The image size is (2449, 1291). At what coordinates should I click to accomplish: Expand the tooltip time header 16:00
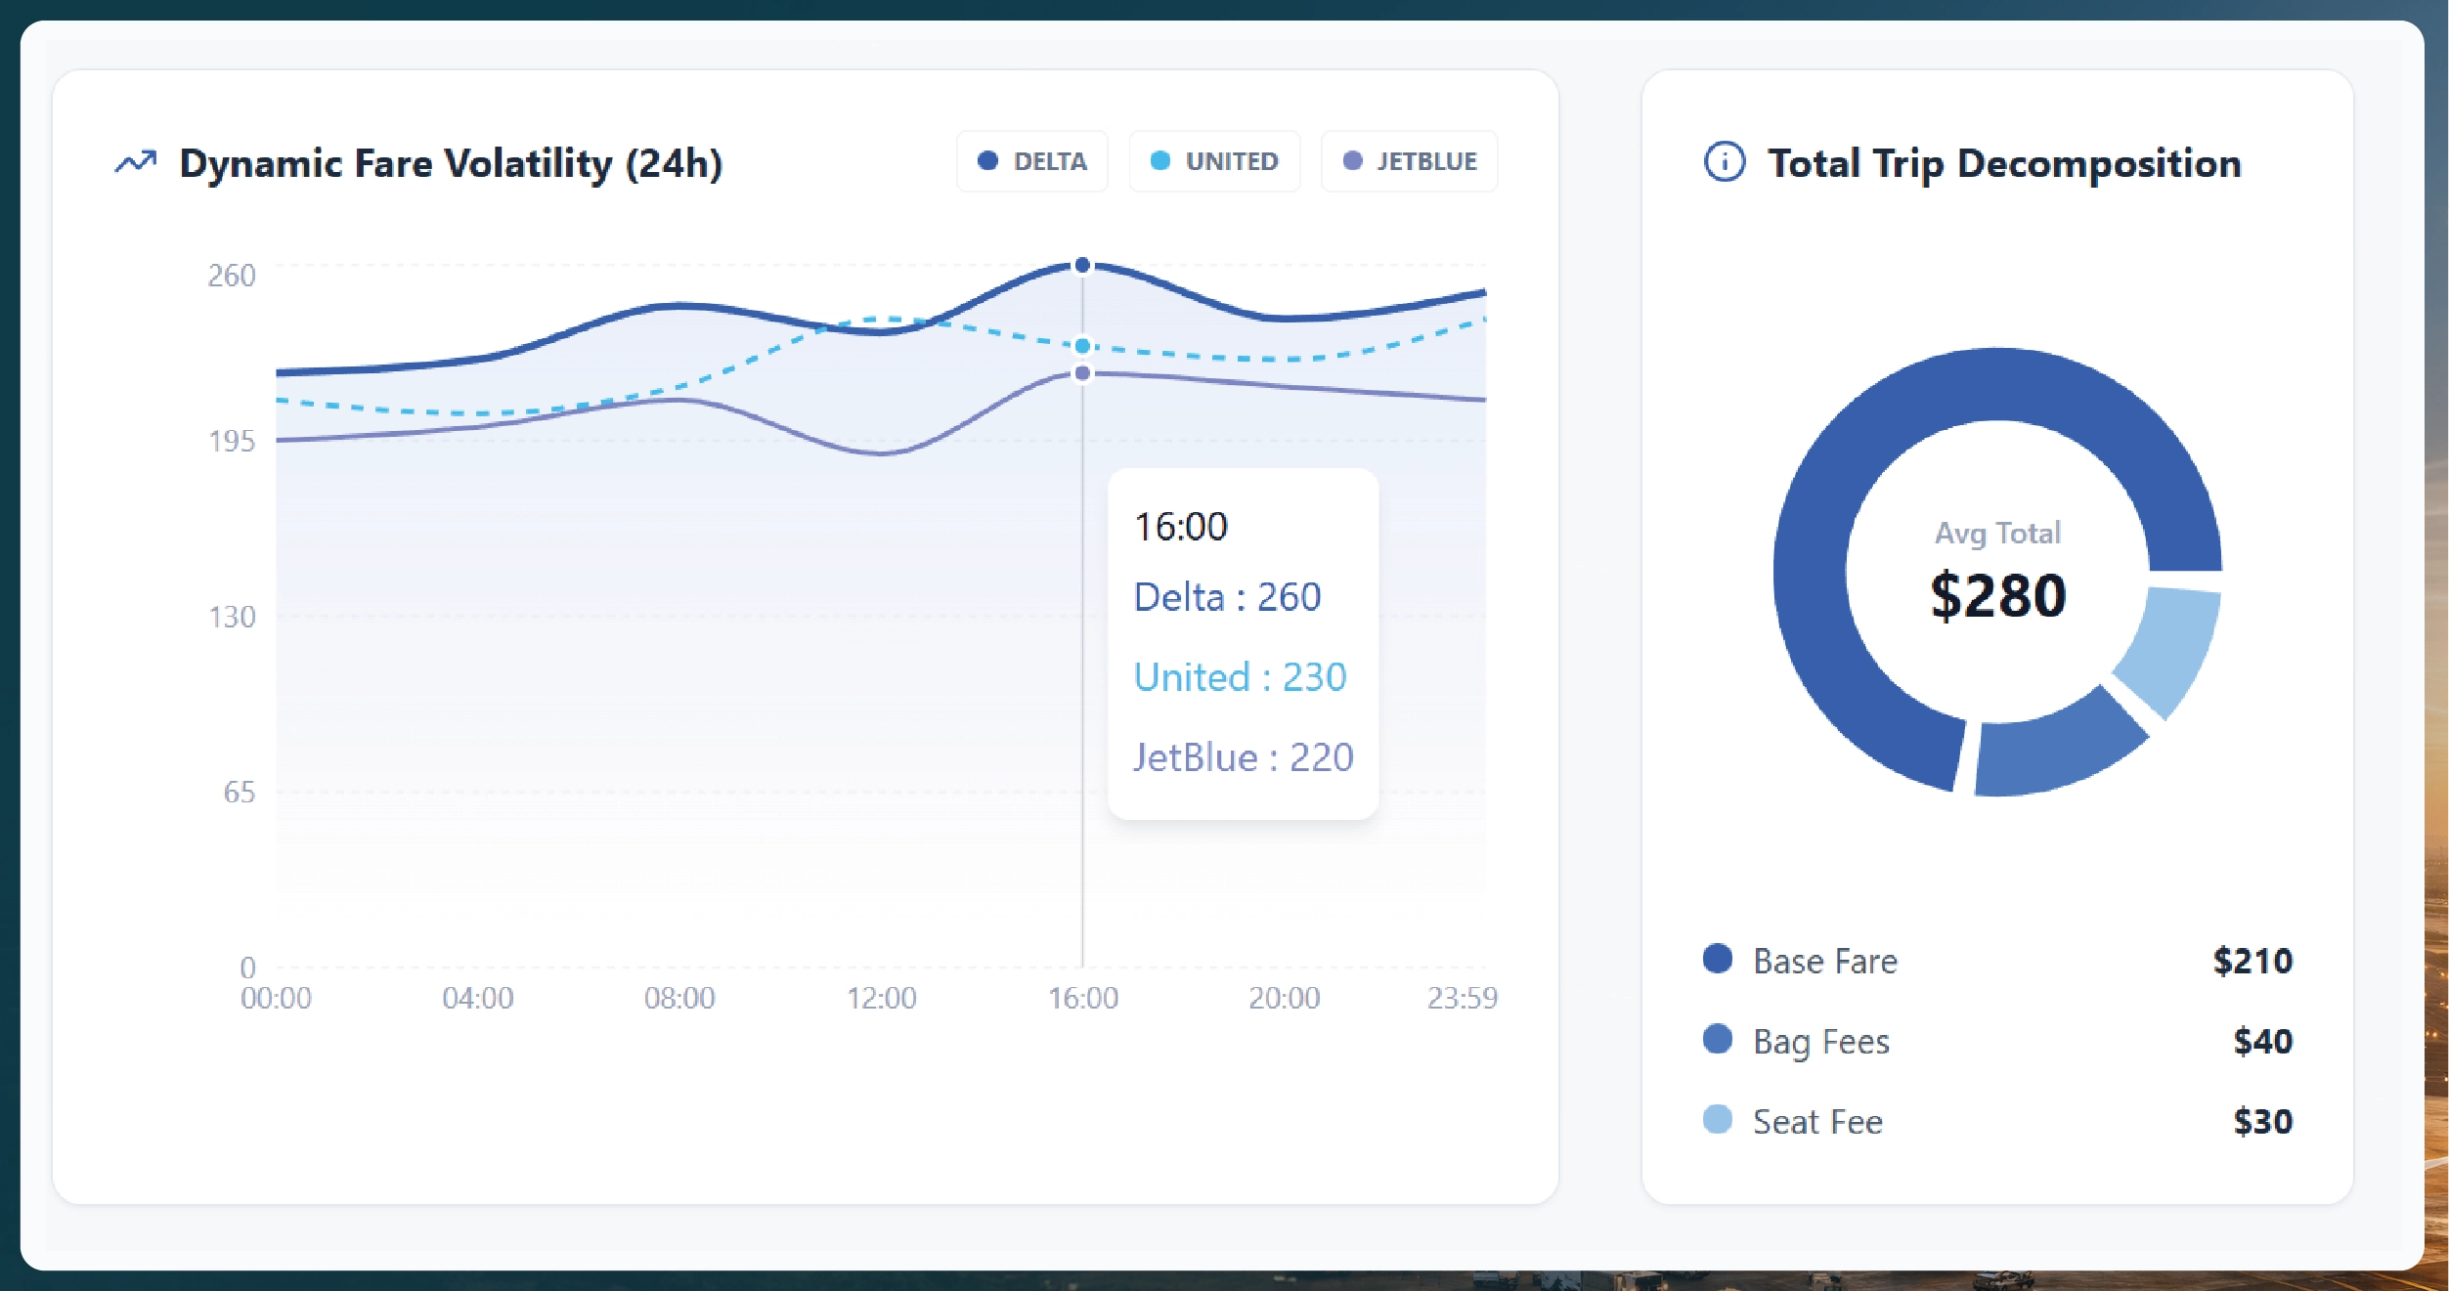(x=1179, y=525)
